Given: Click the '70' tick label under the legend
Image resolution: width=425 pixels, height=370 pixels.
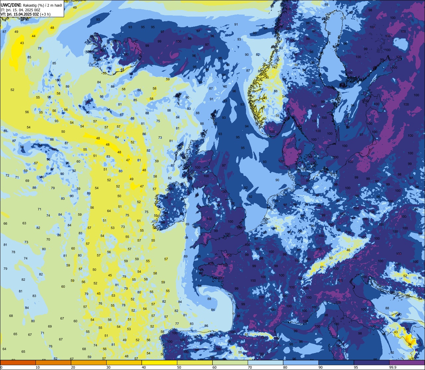Looking at the screenshot, I should click(250, 367).
